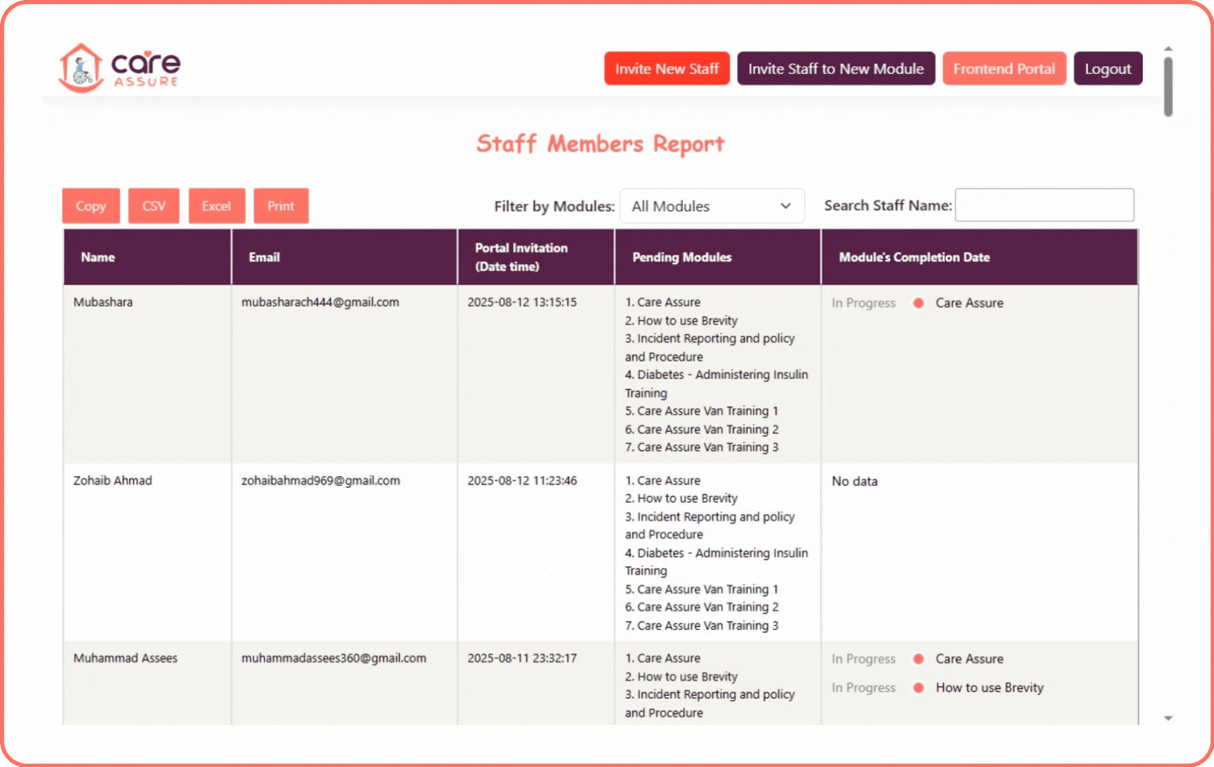
Task: Click the status indicator beside Muhammad Assees' Care Assure
Action: 919,658
